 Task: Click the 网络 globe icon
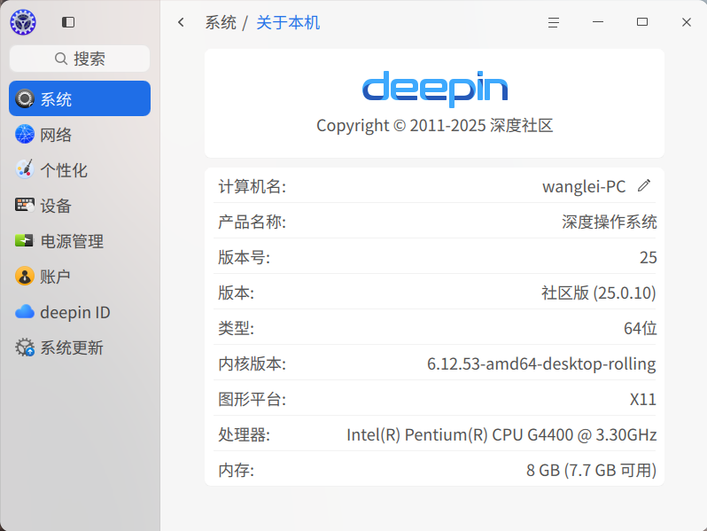tap(25, 135)
